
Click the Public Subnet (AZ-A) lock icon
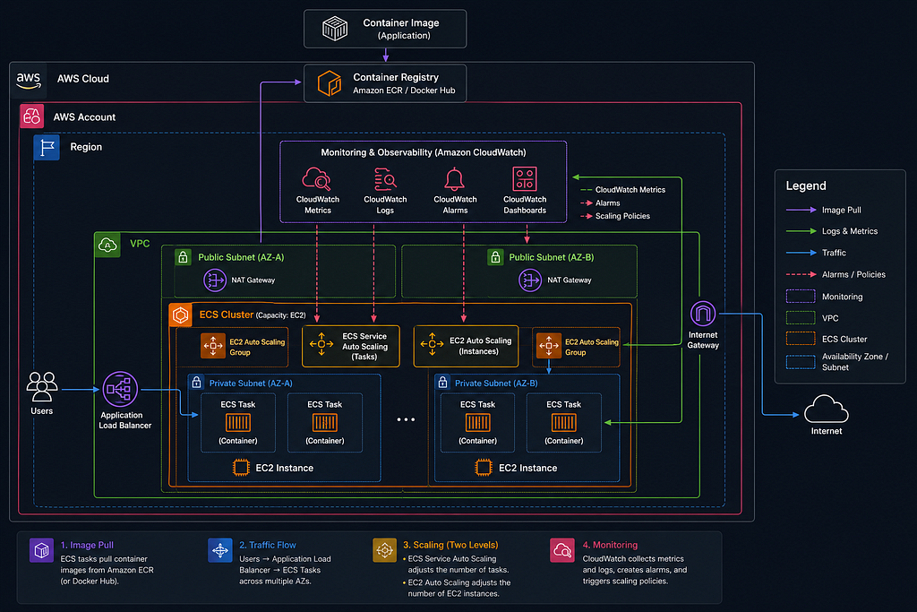(183, 257)
